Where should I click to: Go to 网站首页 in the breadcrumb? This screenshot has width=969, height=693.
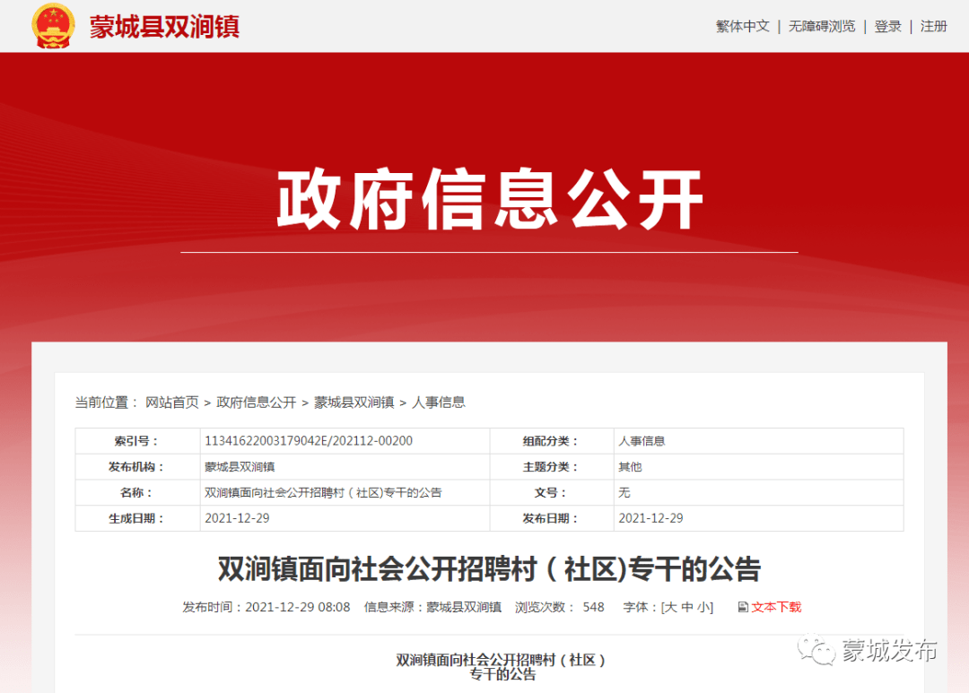tap(172, 403)
